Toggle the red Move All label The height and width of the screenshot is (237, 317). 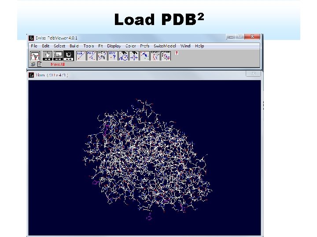pos(58,64)
